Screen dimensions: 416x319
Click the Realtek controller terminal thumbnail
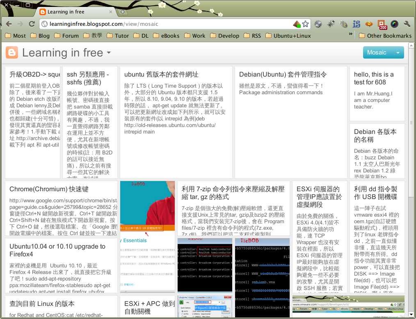tap(205, 265)
